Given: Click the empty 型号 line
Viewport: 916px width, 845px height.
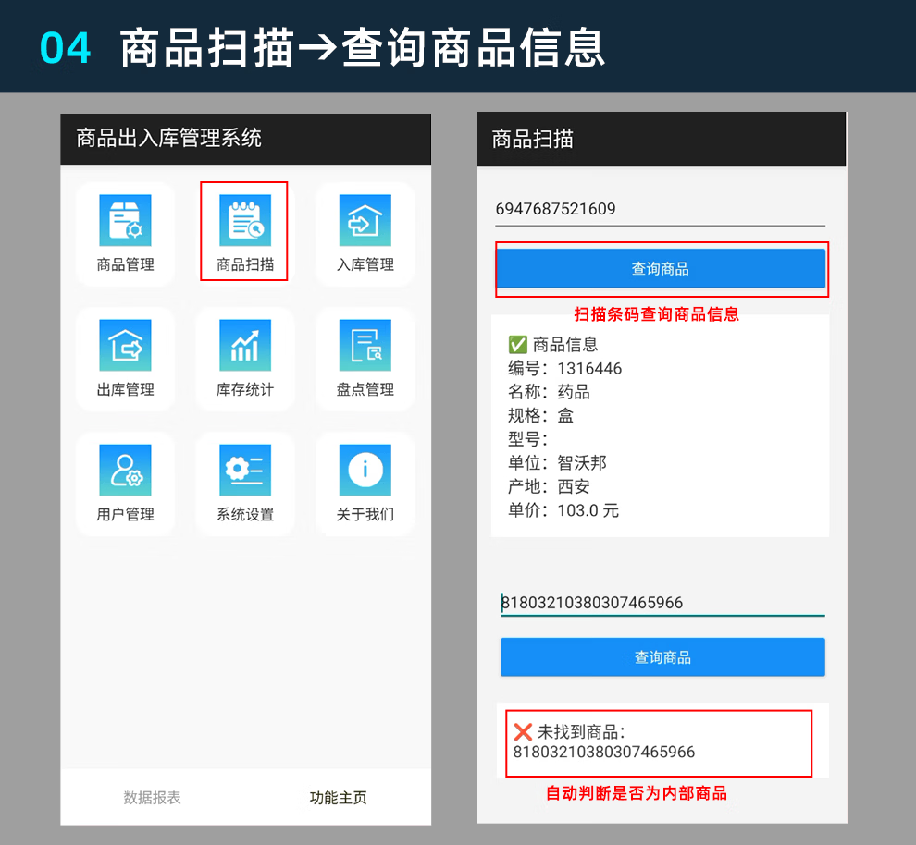Looking at the screenshot, I should coord(528,439).
